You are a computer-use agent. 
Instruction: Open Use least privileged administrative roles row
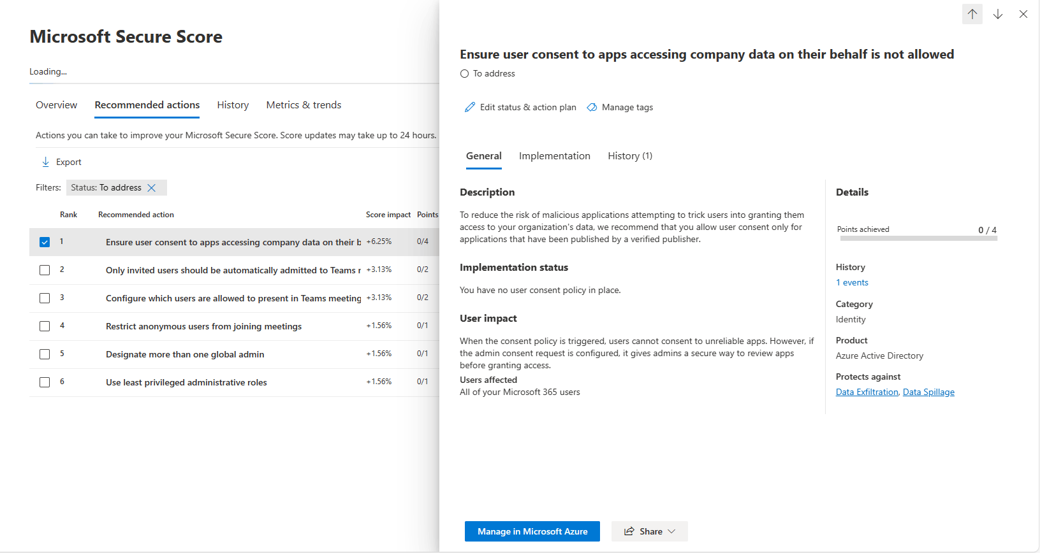pyautogui.click(x=186, y=382)
